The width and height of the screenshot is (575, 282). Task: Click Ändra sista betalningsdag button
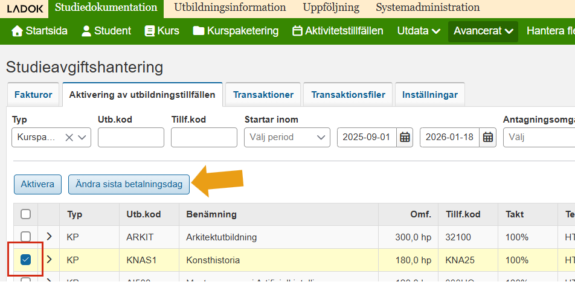[x=129, y=184]
